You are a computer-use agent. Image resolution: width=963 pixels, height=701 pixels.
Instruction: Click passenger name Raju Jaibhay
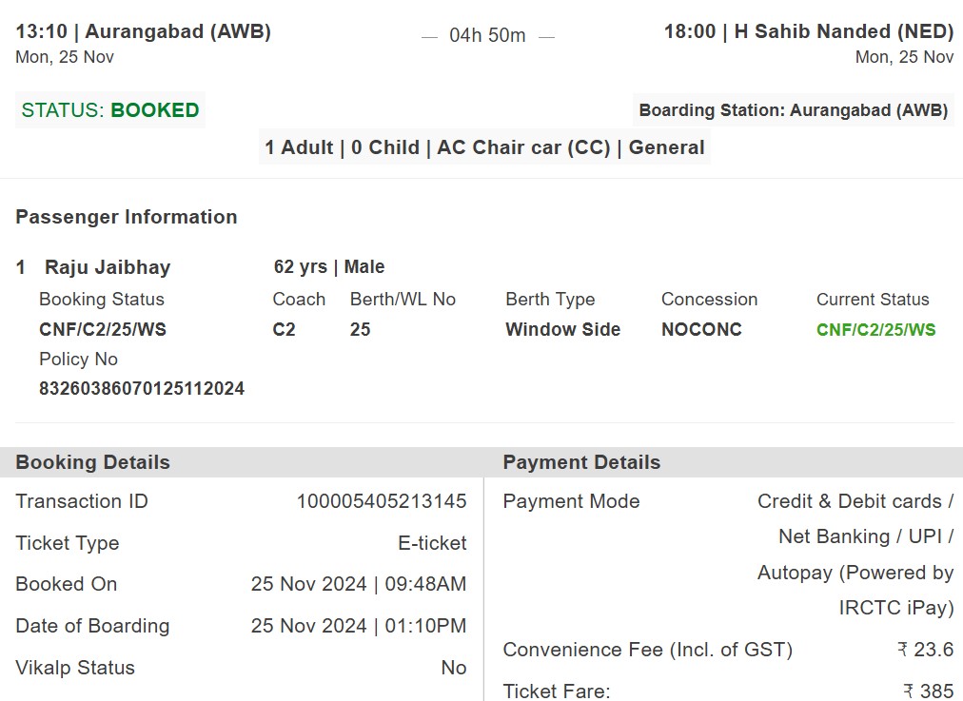[x=108, y=267]
